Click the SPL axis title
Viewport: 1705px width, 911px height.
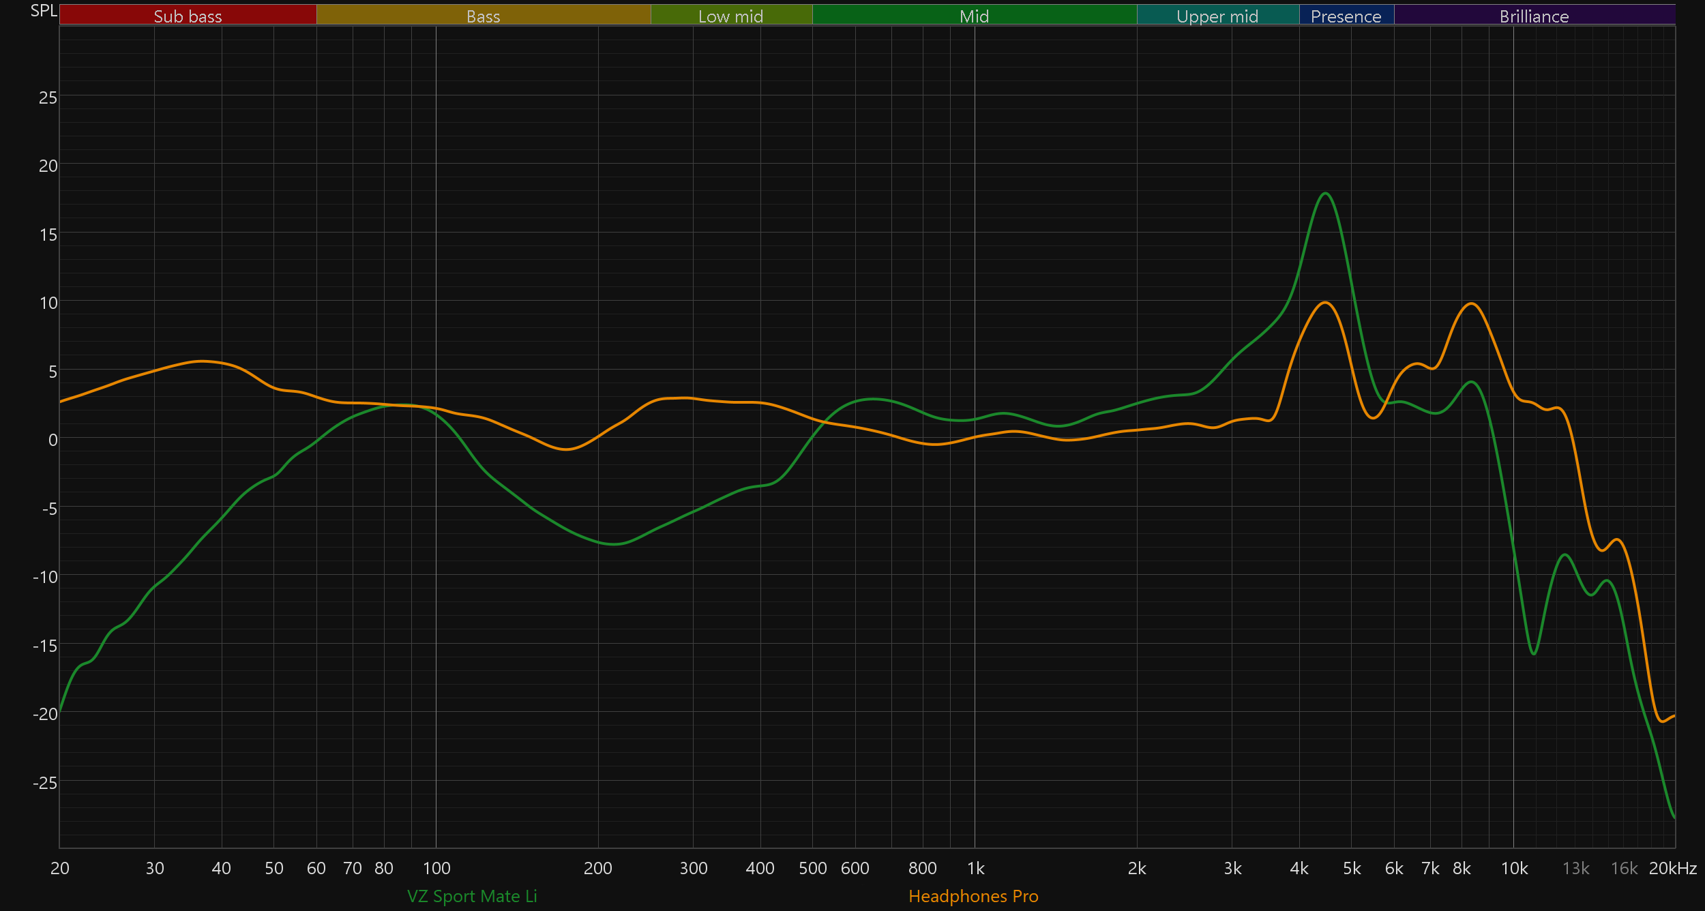[44, 11]
